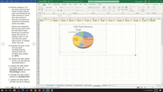This screenshot has height=92, width=163.
Task: Click the formula bar input field
Action: [x=116, y=16]
